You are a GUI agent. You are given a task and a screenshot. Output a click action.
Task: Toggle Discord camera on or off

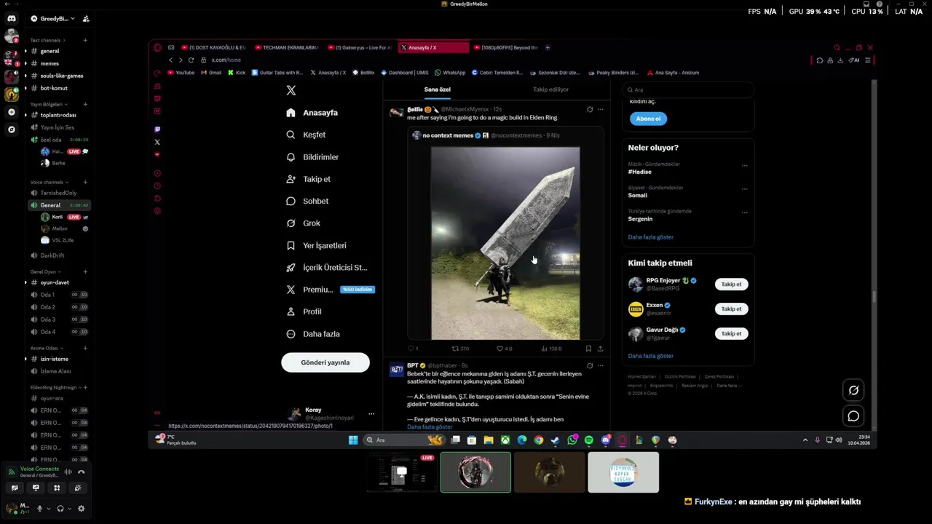click(15, 488)
